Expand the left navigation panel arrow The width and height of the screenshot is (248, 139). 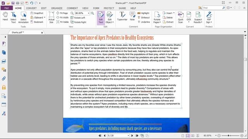5,37
